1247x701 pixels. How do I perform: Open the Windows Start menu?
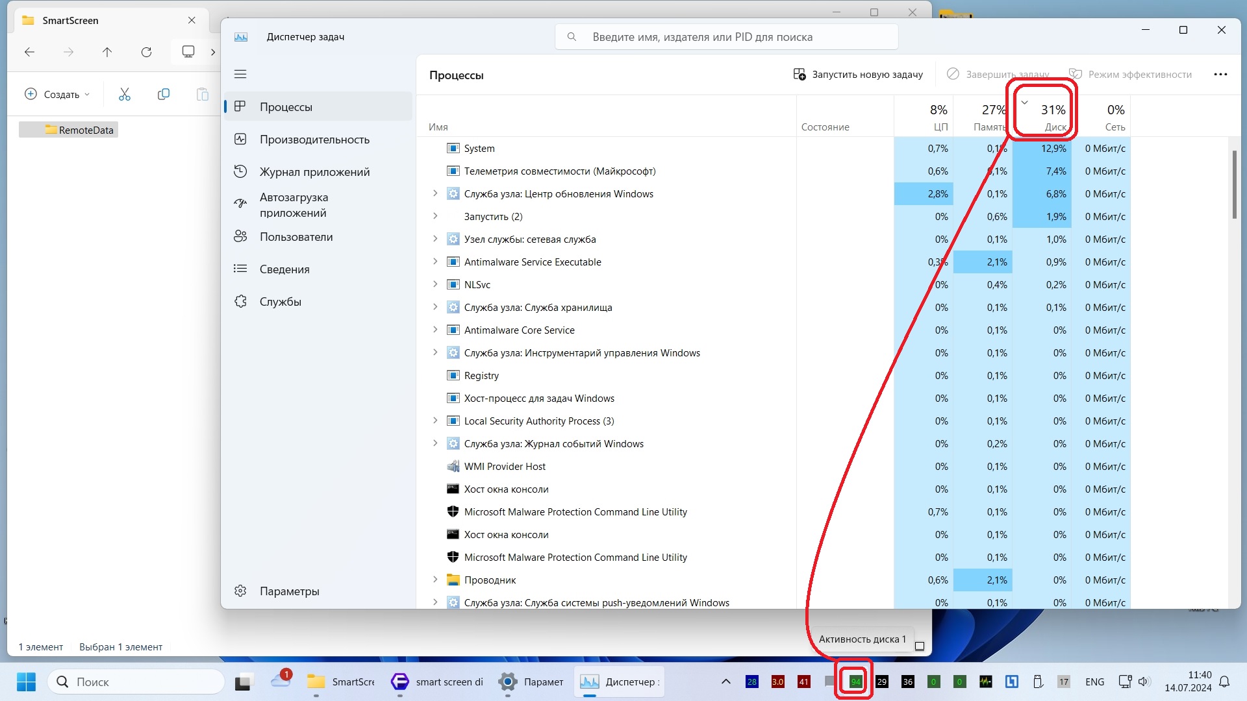(26, 682)
